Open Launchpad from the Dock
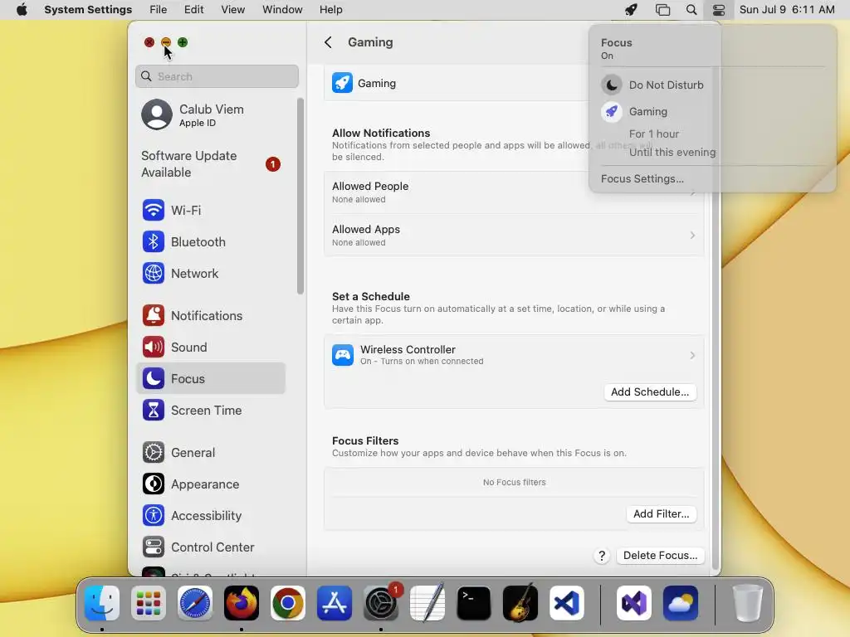Image resolution: width=850 pixels, height=637 pixels. pos(149,603)
